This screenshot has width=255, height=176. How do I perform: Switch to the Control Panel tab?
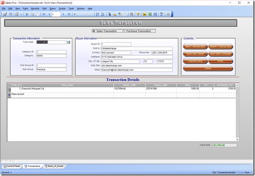pos(12,166)
